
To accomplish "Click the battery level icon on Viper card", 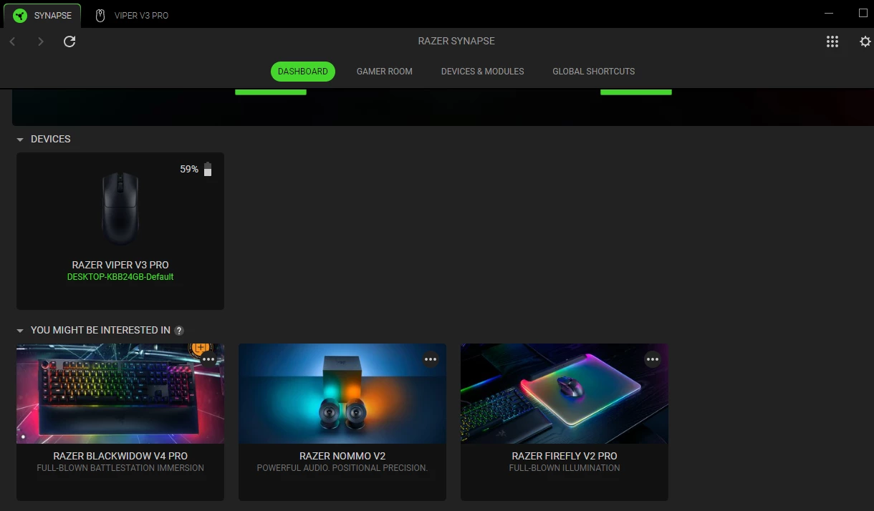I will point(208,169).
